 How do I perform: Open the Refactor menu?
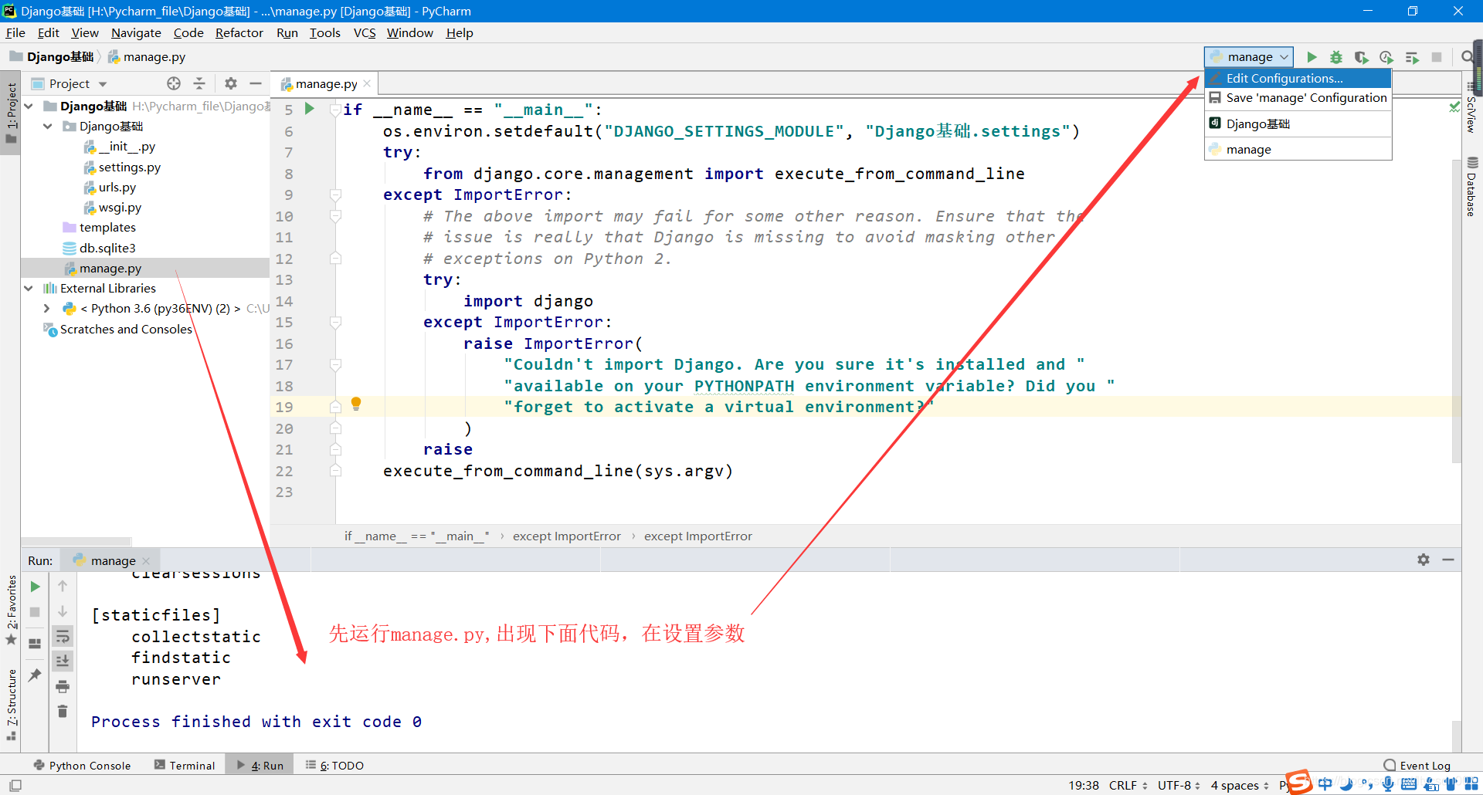pyautogui.click(x=239, y=32)
